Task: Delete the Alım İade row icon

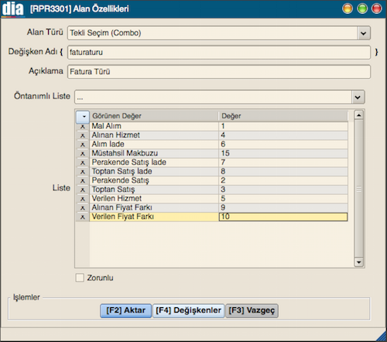Action: (x=83, y=145)
